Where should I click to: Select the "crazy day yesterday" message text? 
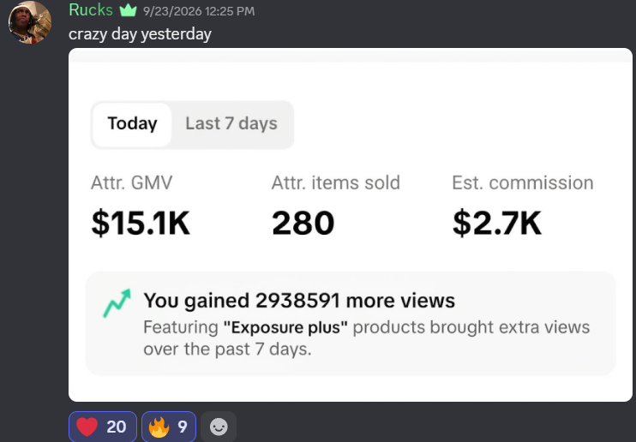coord(140,34)
